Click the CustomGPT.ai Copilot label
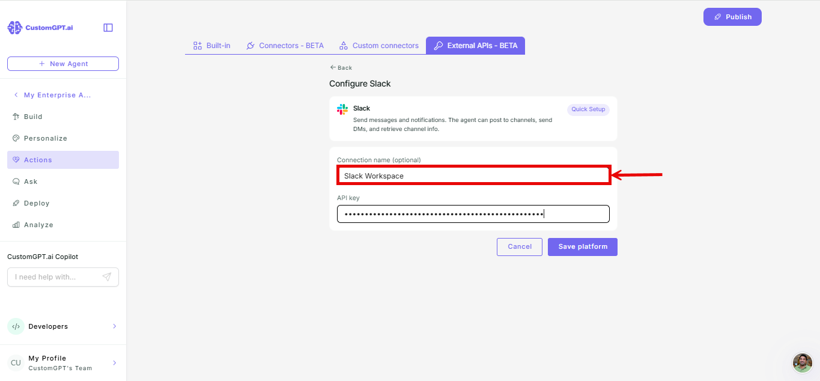This screenshot has height=381, width=820. point(43,257)
